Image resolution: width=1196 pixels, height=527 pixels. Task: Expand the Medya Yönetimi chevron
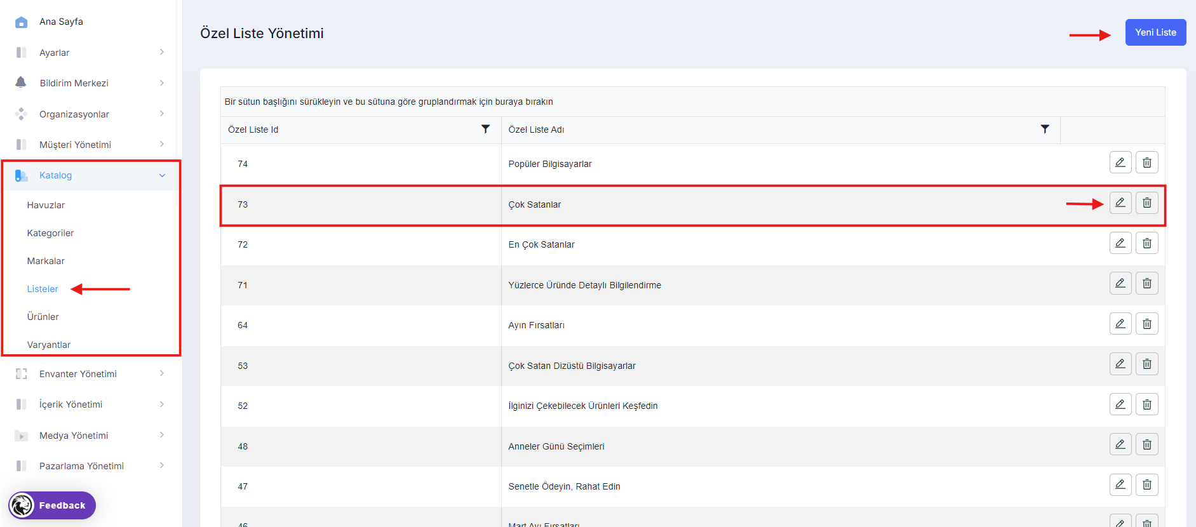tap(162, 435)
